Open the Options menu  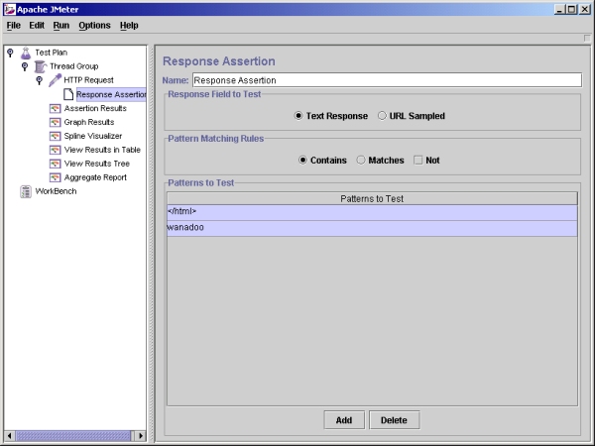tap(95, 25)
